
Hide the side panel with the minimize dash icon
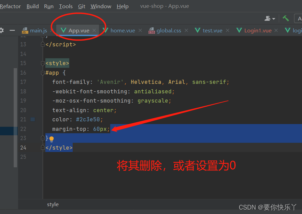click(12, 30)
